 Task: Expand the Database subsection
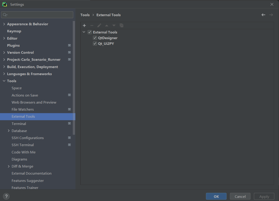pyautogui.click(x=9, y=131)
